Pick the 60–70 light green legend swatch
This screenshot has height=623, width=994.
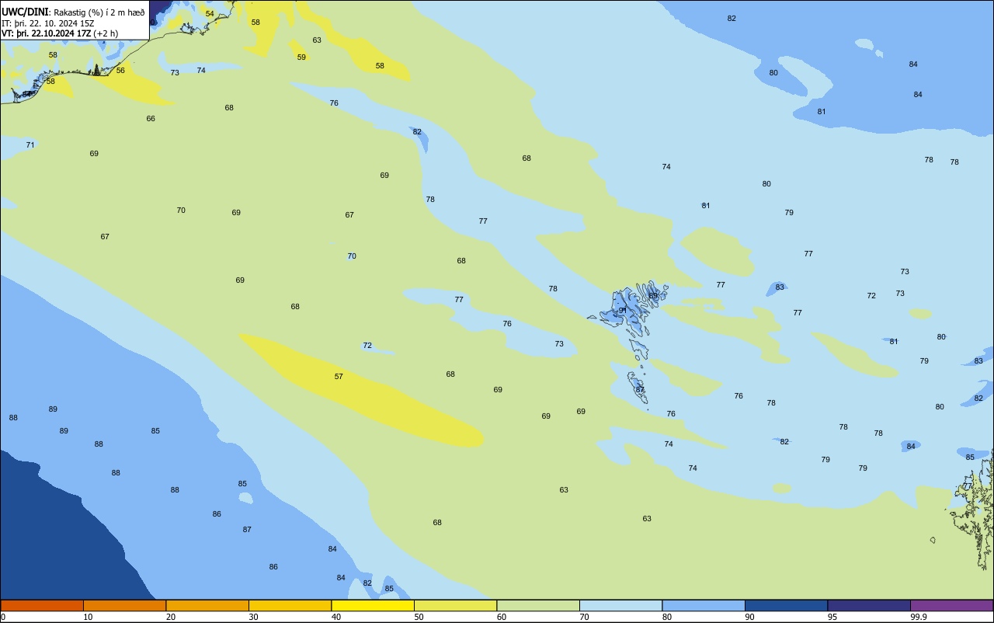click(538, 605)
